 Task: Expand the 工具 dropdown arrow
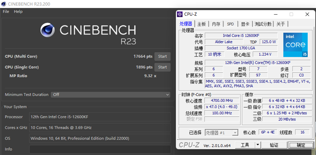coord(258,145)
